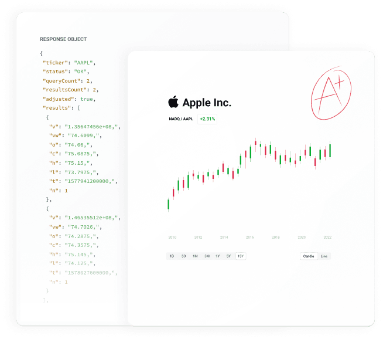The width and height of the screenshot is (383, 339).
Task: Select the 5D time range
Action: (x=183, y=256)
